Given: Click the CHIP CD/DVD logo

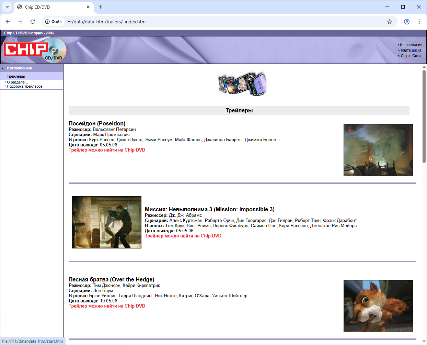Looking at the screenshot, I should click(35, 50).
